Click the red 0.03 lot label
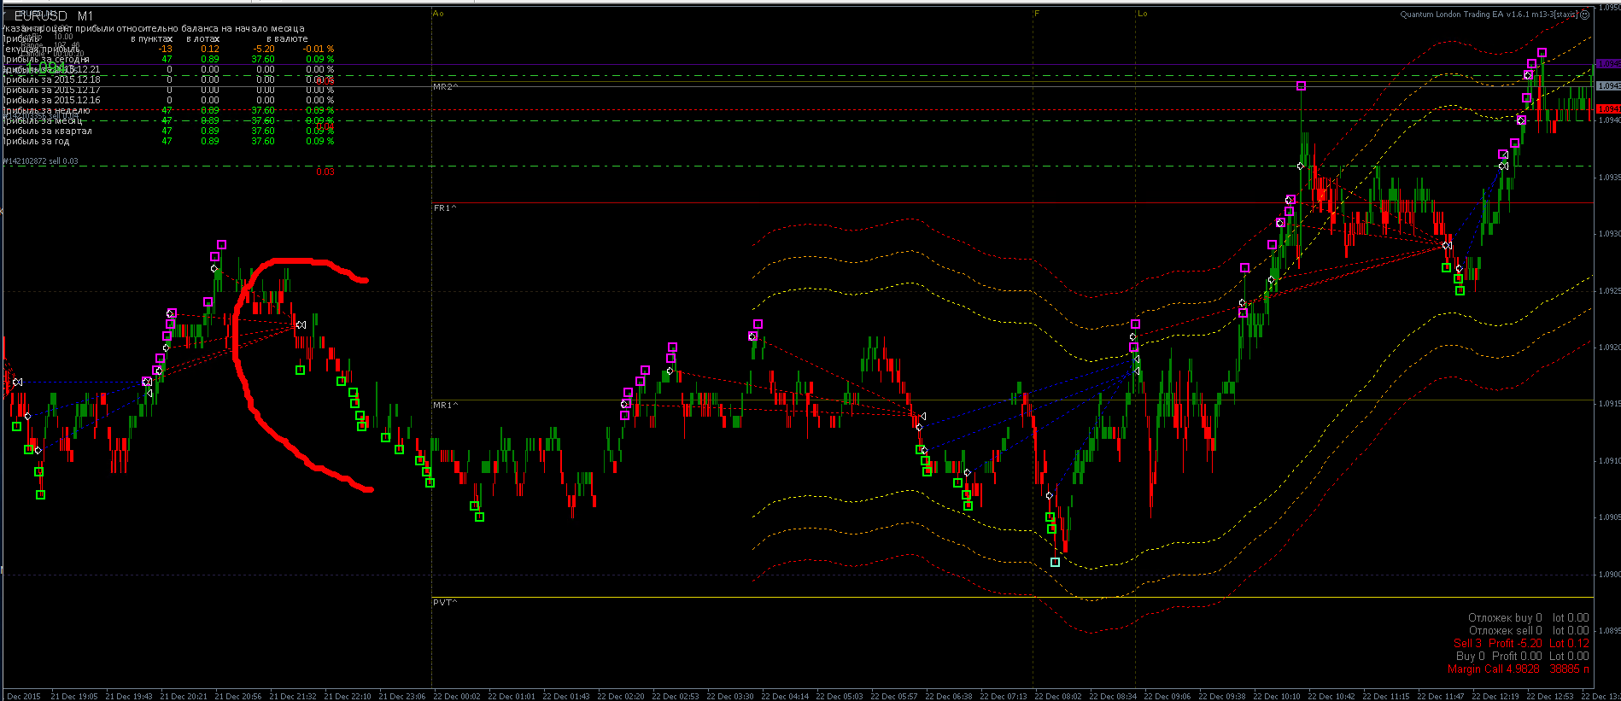Screen dimensions: 1621x701 tap(325, 172)
